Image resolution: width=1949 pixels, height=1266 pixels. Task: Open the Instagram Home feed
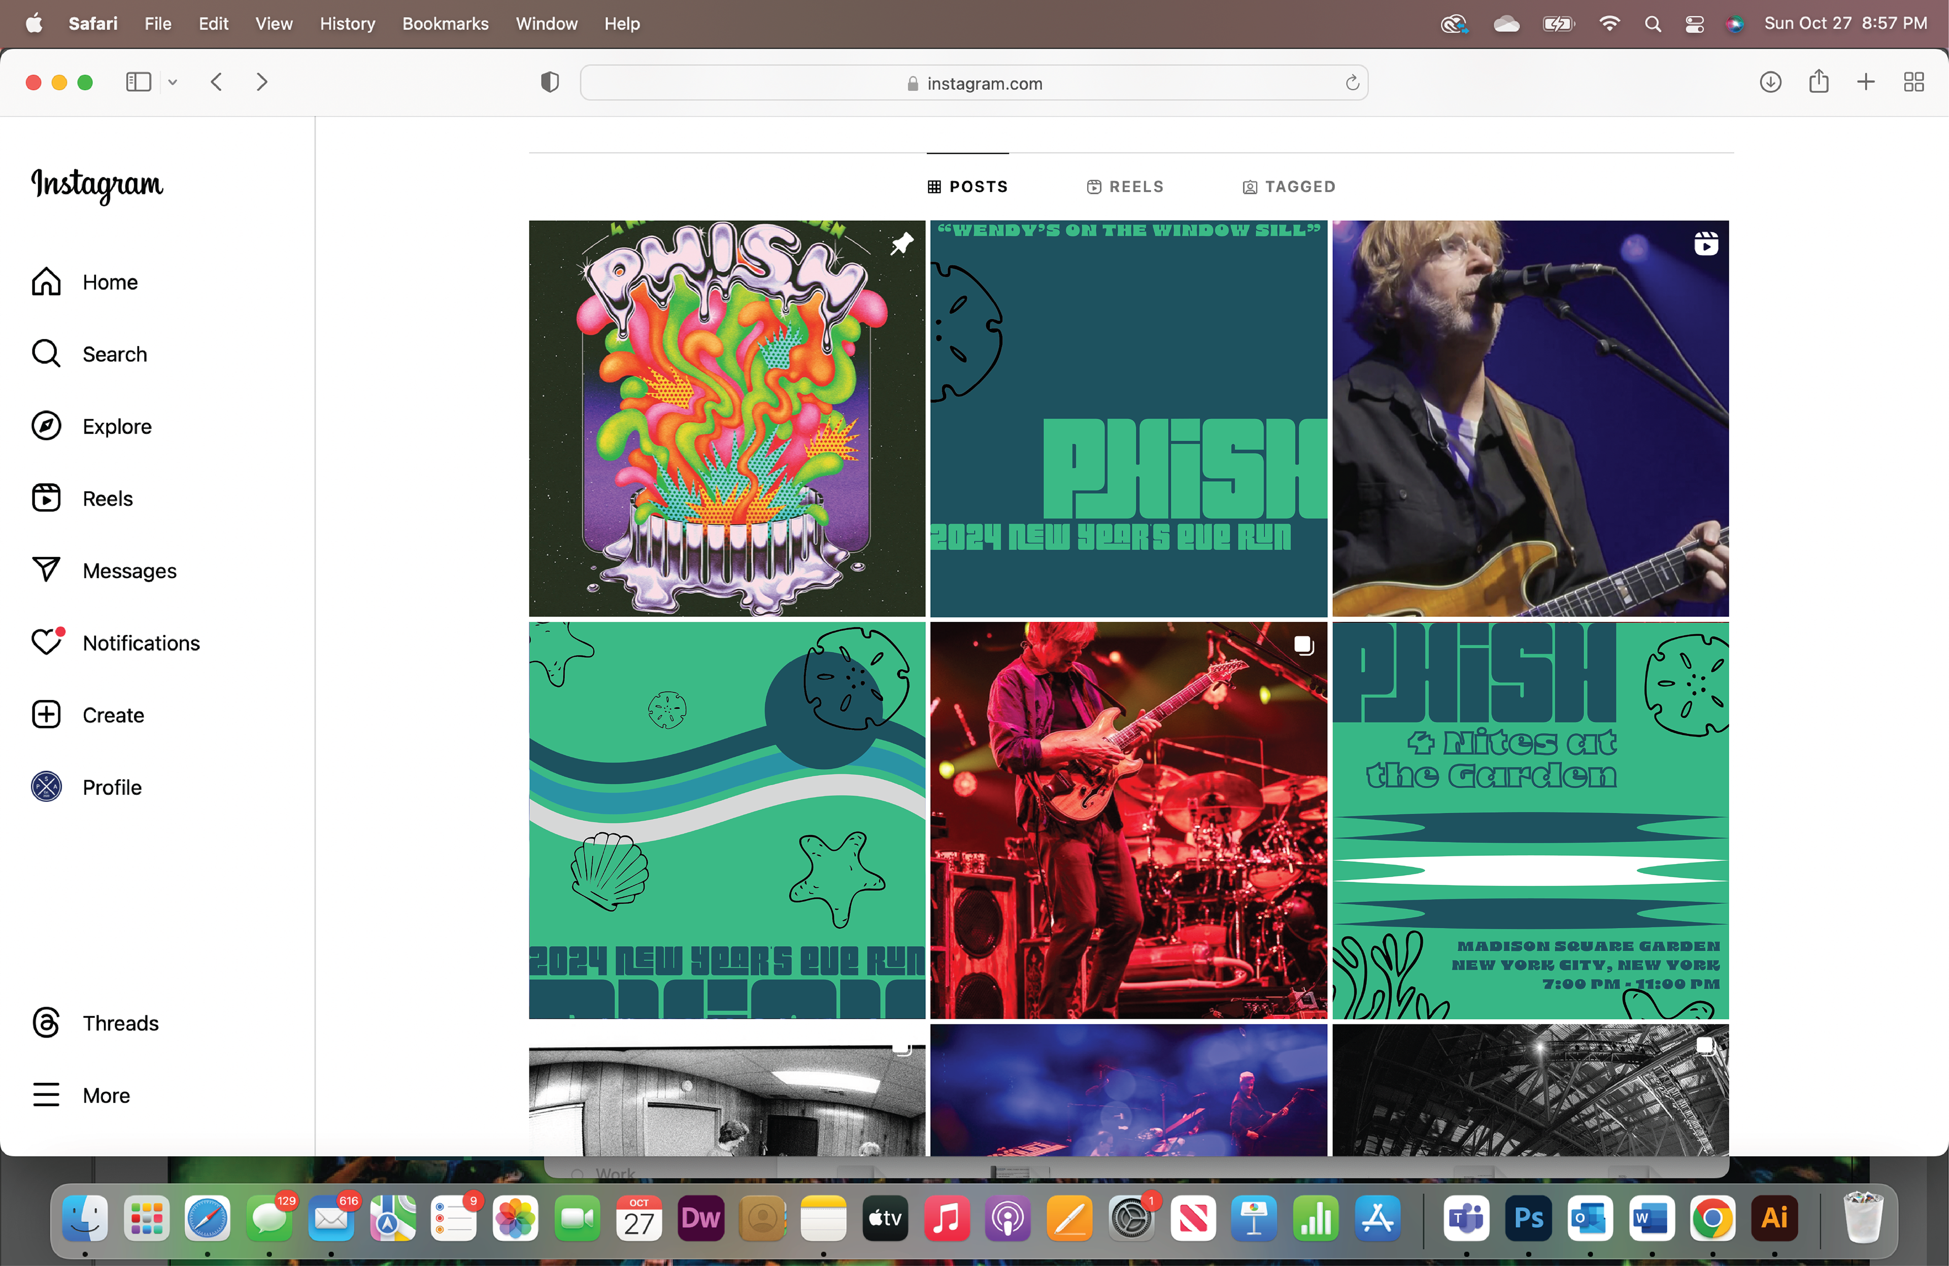pyautogui.click(x=84, y=283)
